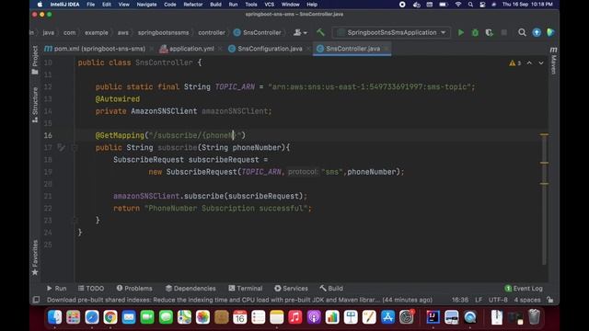The height and width of the screenshot is (331, 589).
Task: Open the Tools menu
Action: pos(251,5)
